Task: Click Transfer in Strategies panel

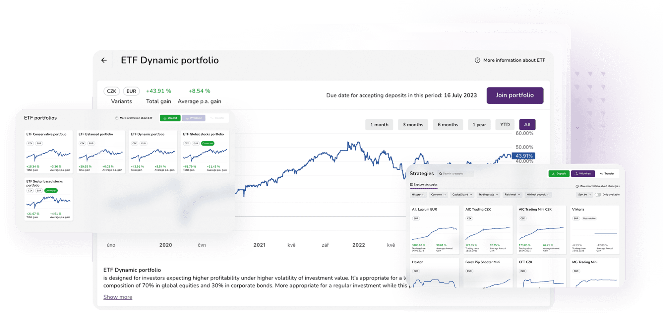Action: 607,173
